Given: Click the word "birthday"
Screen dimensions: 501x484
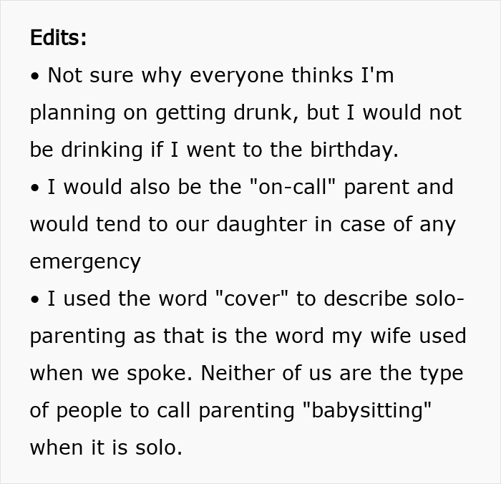Looking at the screenshot, I should point(352,150).
